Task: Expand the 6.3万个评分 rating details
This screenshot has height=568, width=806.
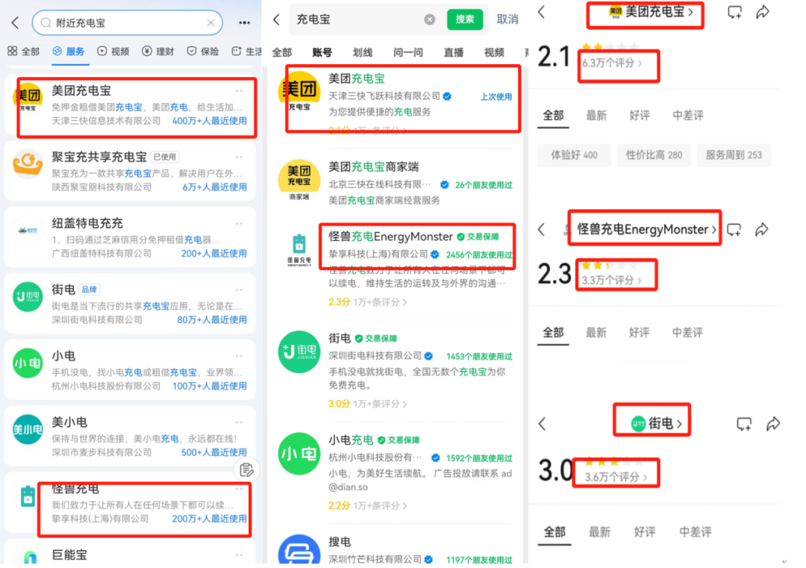Action: tap(612, 63)
